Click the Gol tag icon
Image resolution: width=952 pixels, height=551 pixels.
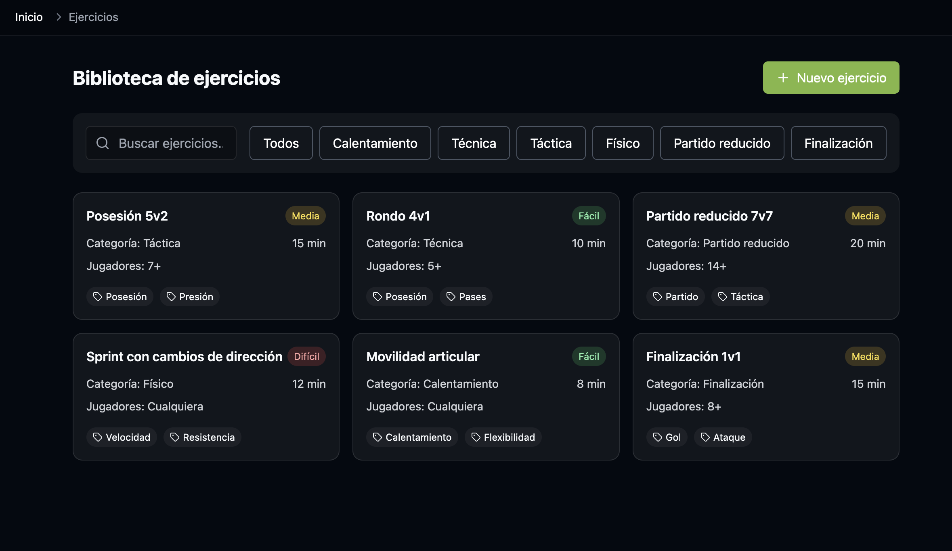tap(658, 437)
